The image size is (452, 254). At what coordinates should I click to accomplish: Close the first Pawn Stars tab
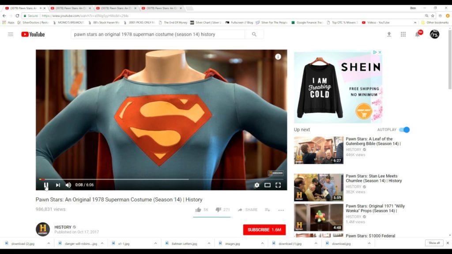tap(45, 8)
